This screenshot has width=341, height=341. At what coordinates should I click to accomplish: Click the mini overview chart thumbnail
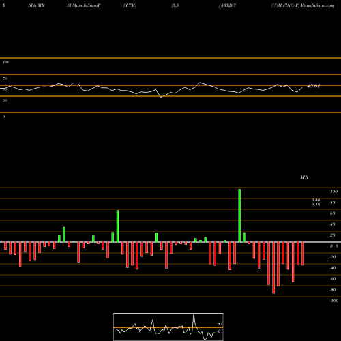[x=168, y=327]
